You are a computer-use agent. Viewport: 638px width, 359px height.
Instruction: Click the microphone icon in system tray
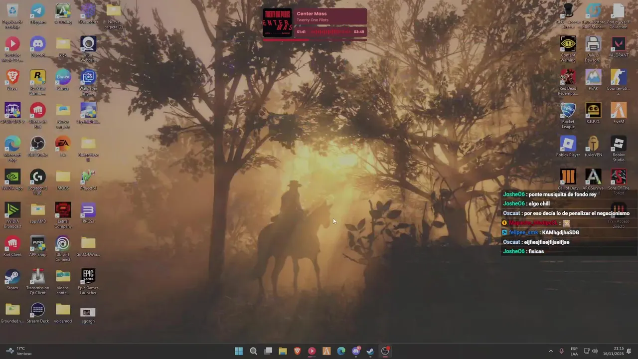(x=562, y=351)
